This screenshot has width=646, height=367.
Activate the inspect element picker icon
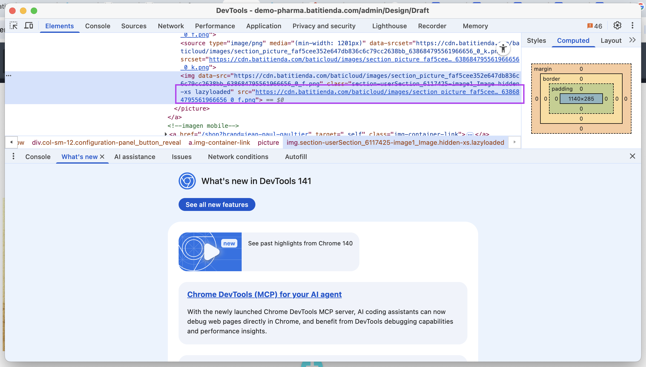click(x=13, y=26)
